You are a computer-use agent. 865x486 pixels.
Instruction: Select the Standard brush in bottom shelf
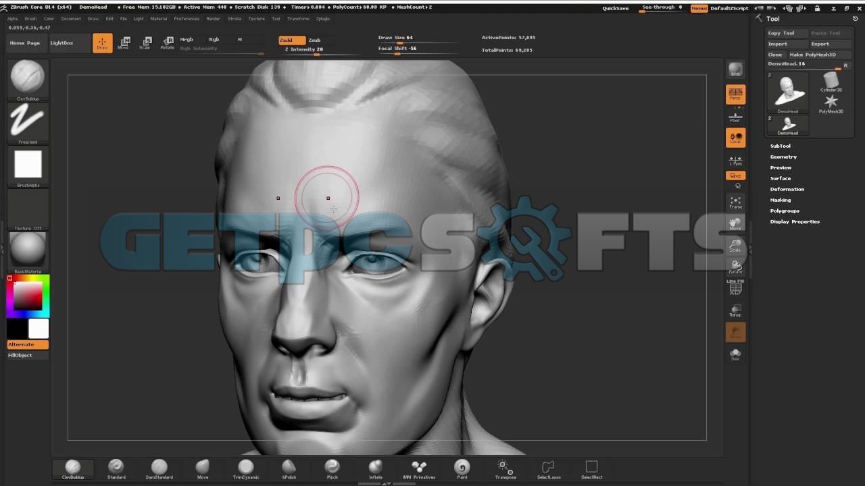pos(116,468)
